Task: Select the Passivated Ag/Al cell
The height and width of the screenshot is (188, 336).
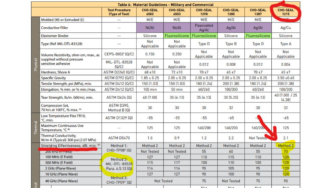Action: click(204, 28)
